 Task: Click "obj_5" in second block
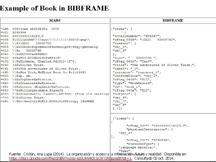(x=125, y=133)
